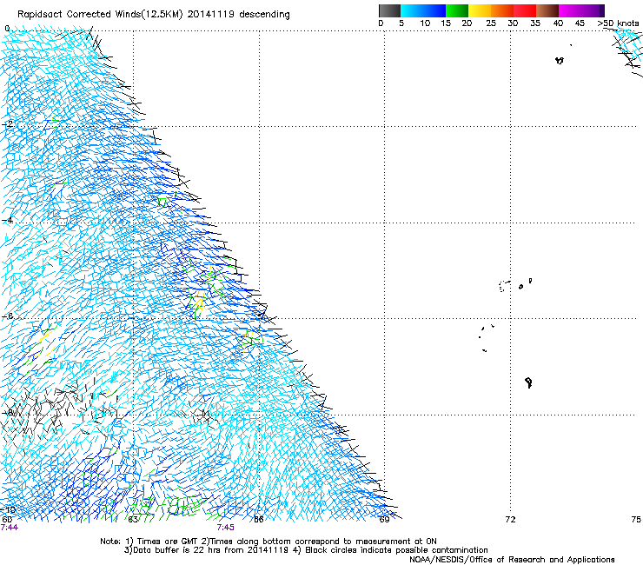Click the longitude label '72' on the bottom axis
This screenshot has width=643, height=565.
coord(510,520)
